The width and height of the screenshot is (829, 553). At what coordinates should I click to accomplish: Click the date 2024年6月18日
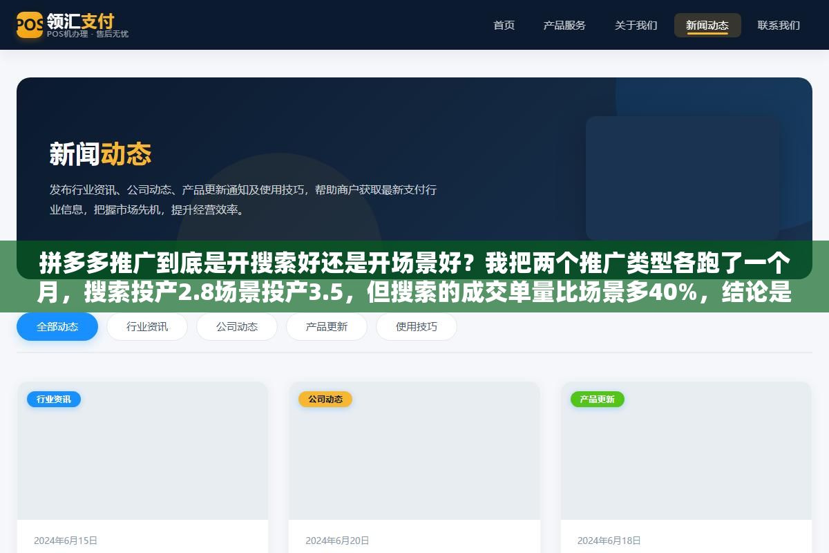tap(609, 541)
